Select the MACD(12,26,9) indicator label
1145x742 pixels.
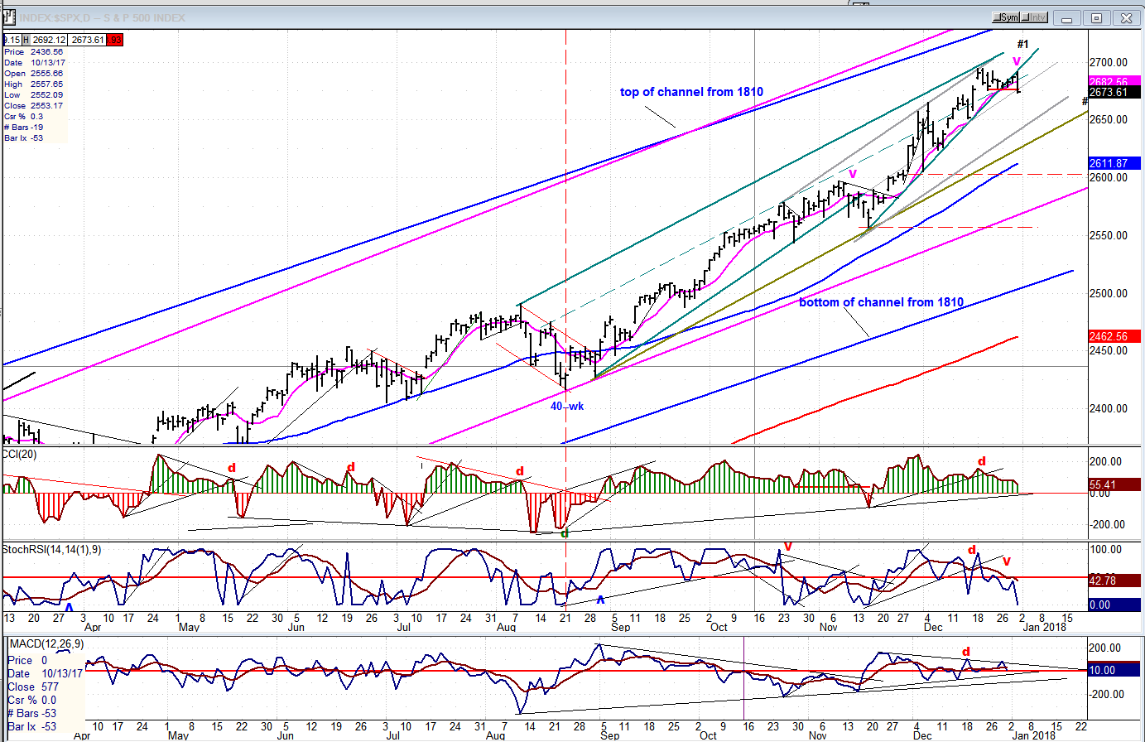48,643
